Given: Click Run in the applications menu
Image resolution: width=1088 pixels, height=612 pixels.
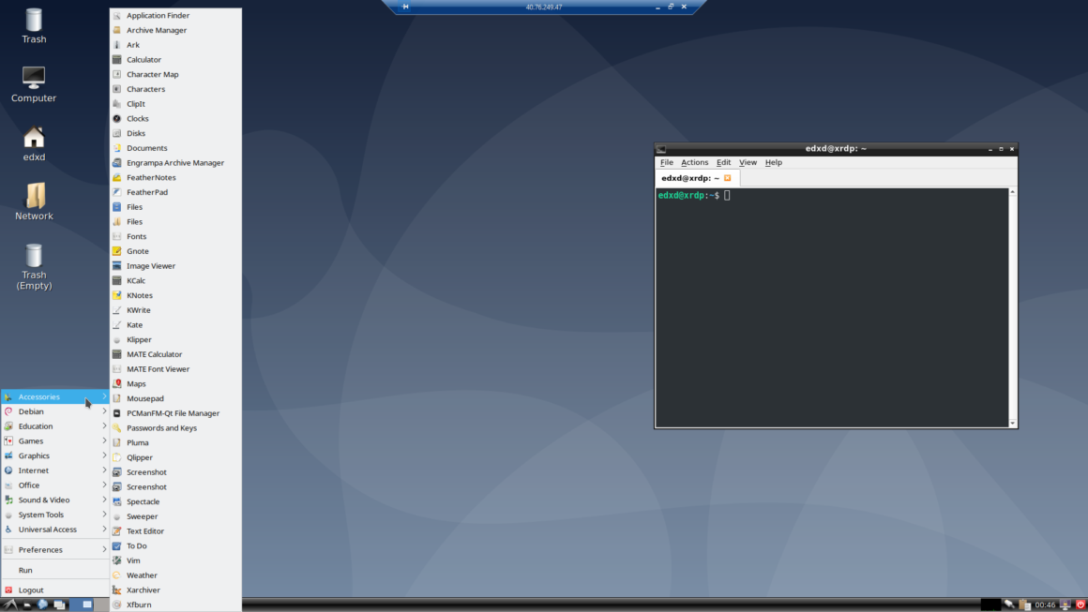Looking at the screenshot, I should (x=26, y=569).
